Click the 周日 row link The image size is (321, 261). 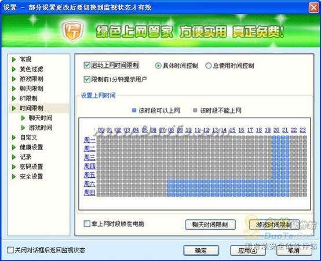click(x=89, y=193)
